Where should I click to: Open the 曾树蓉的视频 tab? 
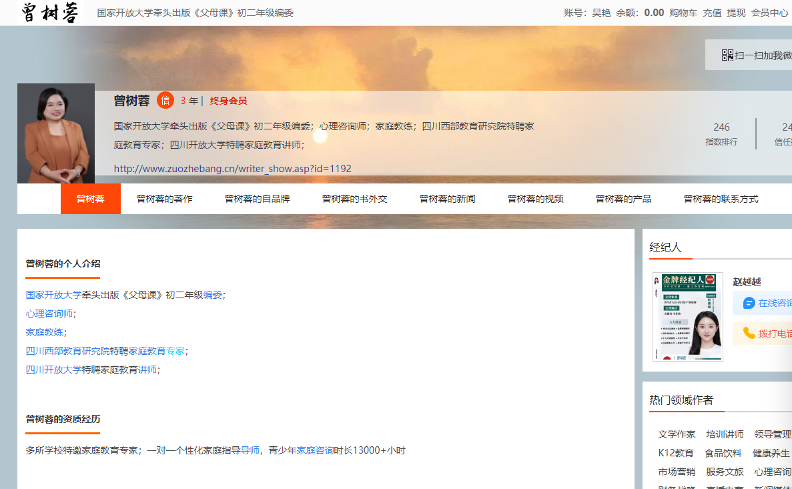535,199
